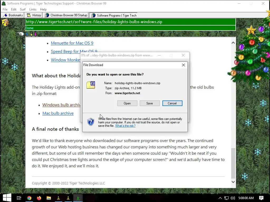Cancel the file download

coord(172,103)
